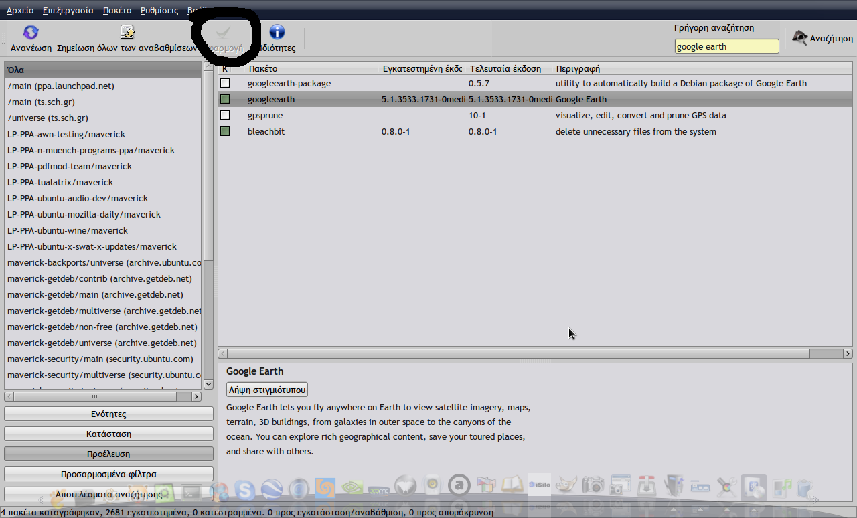Click the butterfly dock icon
The image size is (857, 518).
pyautogui.click(x=406, y=487)
